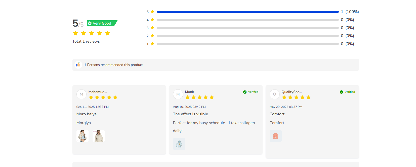Screen dimensions: 416x167
Task: Click the Verified checkmark on Monir's review
Action: (x=245, y=92)
